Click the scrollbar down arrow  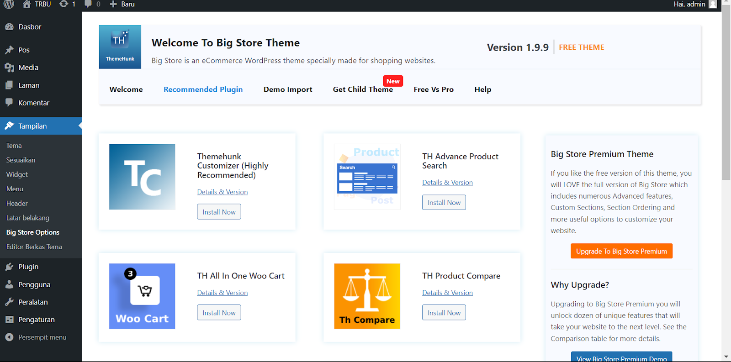(x=726, y=357)
